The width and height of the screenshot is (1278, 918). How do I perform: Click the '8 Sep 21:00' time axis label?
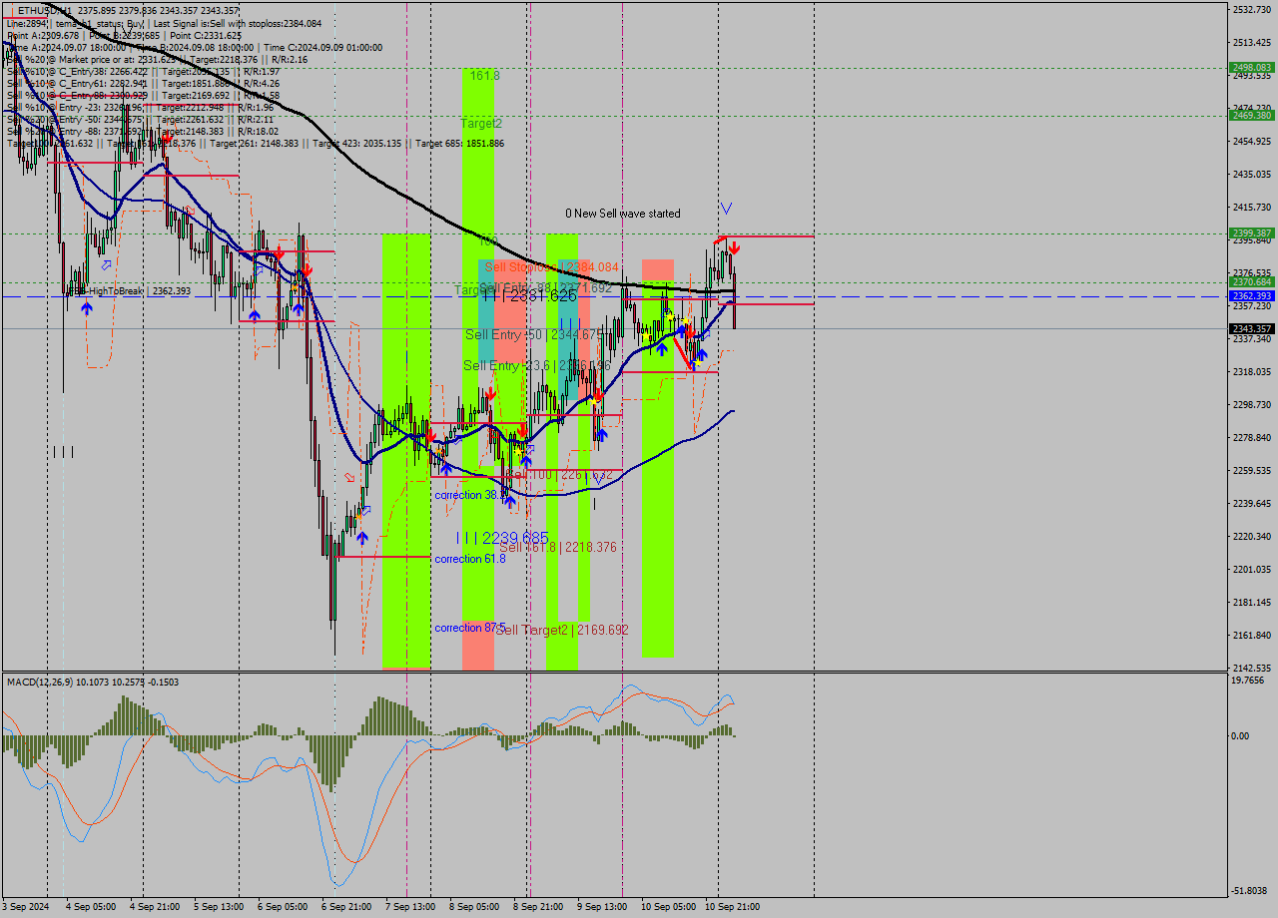(x=538, y=907)
